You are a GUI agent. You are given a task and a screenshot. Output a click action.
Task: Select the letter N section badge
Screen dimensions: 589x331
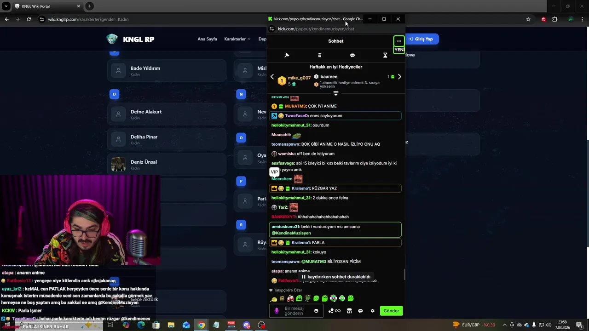(x=241, y=94)
